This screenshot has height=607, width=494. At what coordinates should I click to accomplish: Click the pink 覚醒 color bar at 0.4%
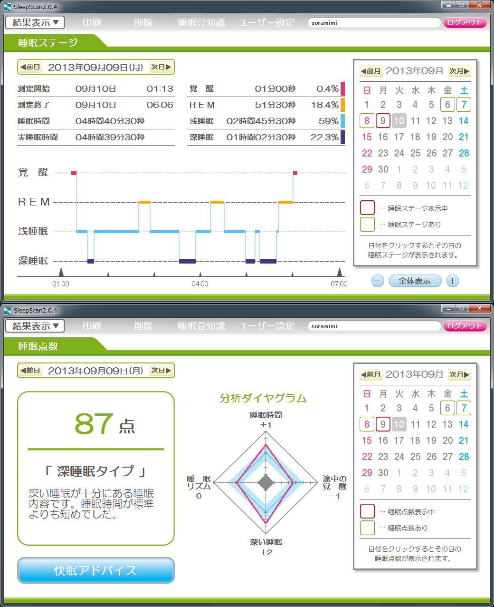coord(342,89)
